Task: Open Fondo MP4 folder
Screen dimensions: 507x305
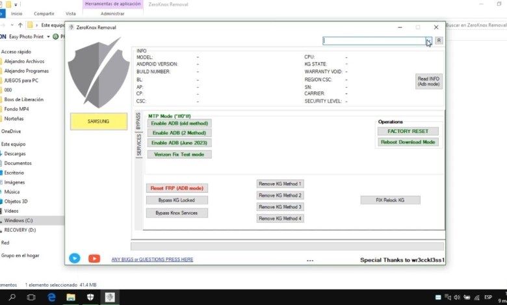Action: [16, 109]
